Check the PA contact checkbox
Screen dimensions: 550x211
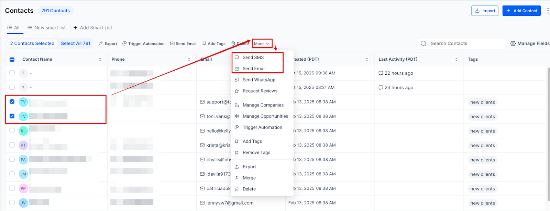pos(12,159)
